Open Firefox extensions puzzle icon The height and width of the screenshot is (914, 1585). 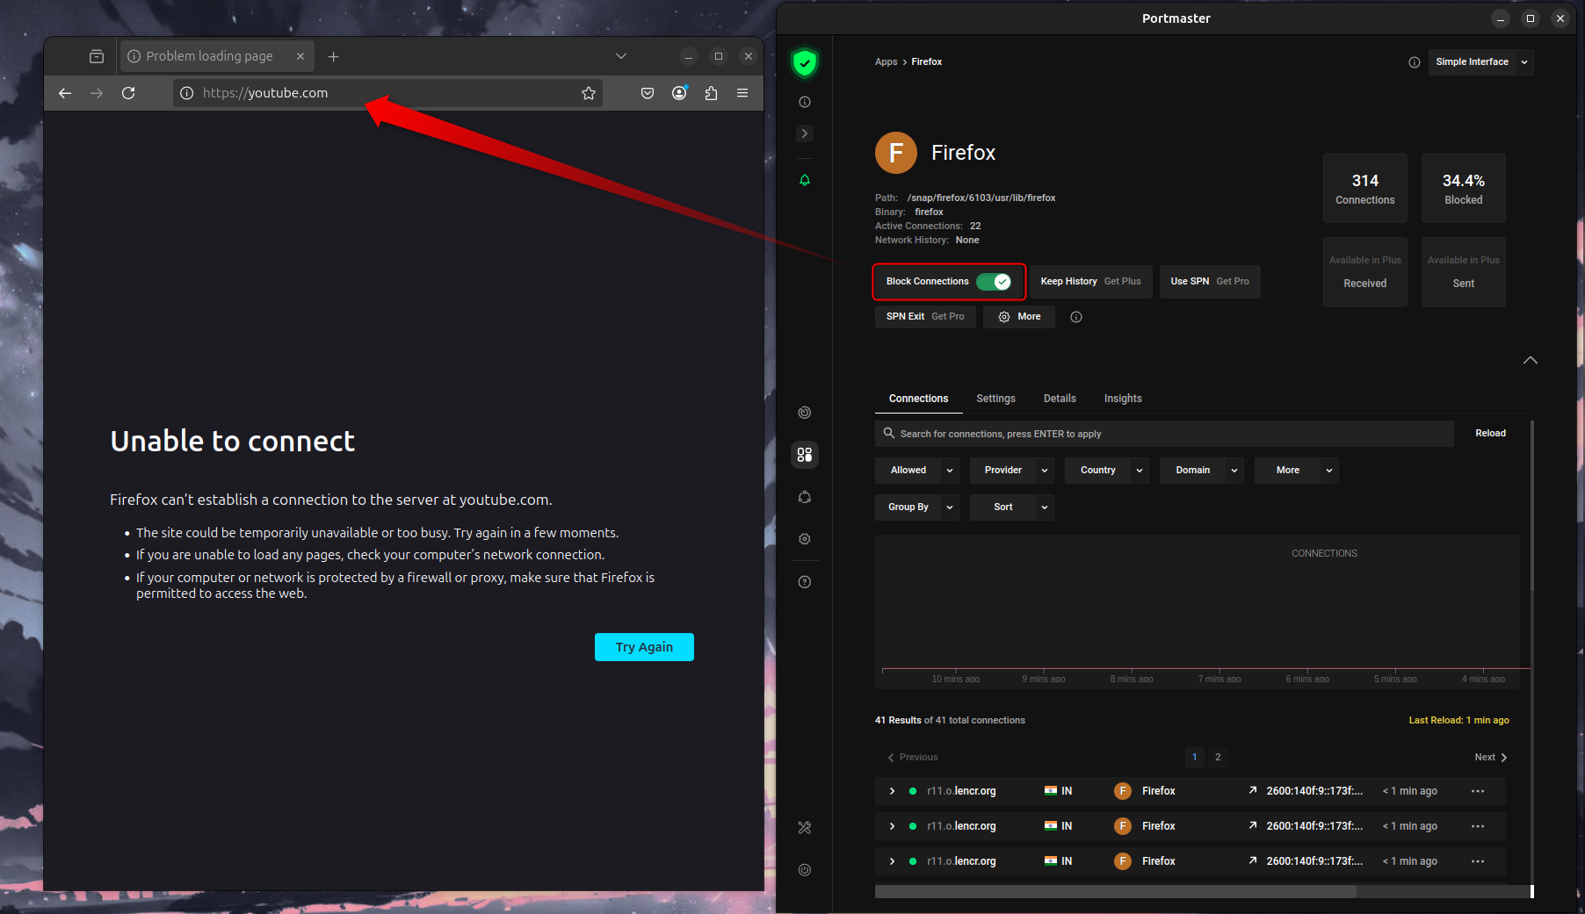(711, 93)
